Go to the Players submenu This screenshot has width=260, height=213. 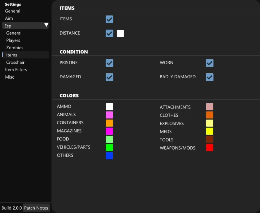13,40
